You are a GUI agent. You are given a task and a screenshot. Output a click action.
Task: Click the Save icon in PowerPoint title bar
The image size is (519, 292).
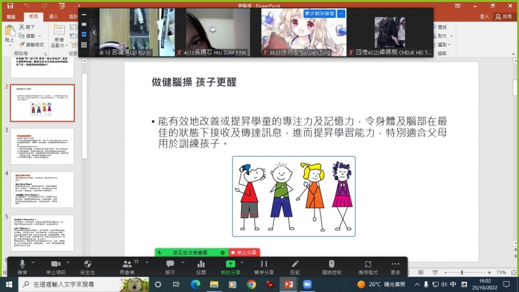click(x=10, y=6)
